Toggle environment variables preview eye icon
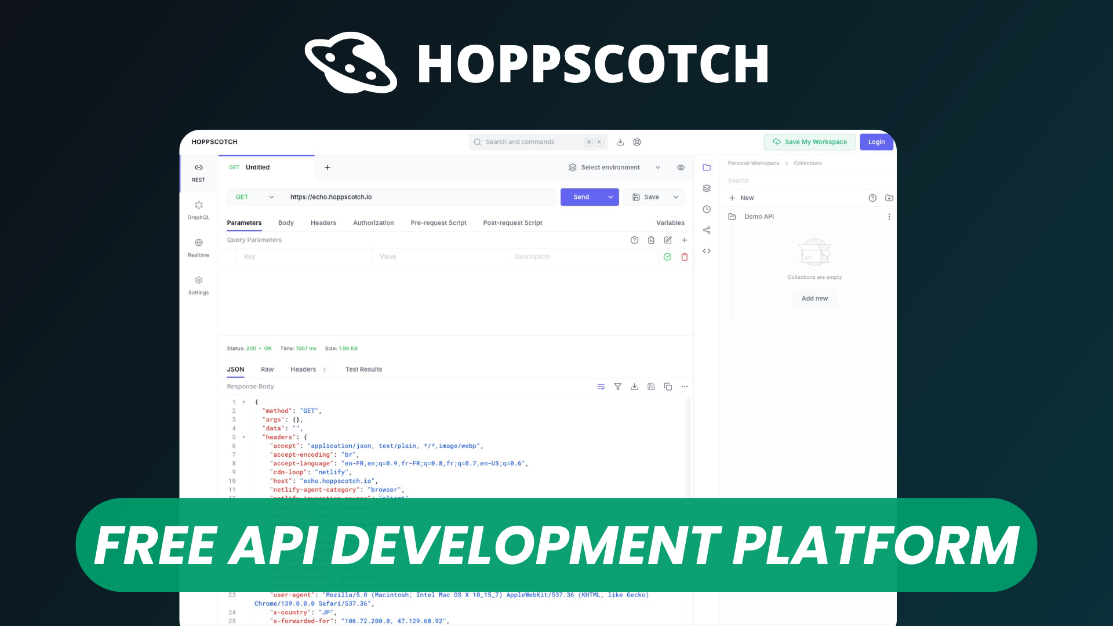 point(681,168)
